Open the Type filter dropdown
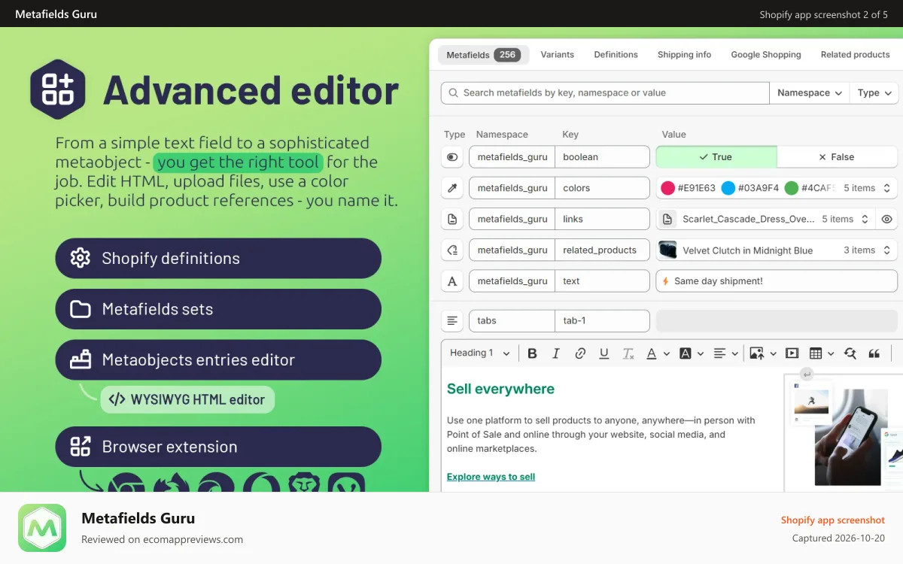The width and height of the screenshot is (903, 564). [x=874, y=93]
